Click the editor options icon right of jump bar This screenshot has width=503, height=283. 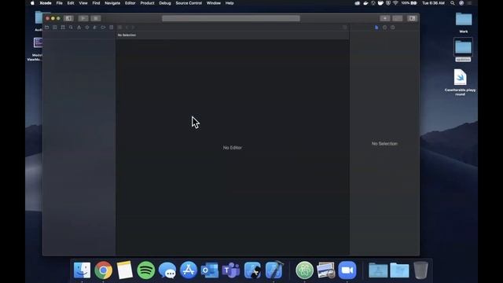[345, 28]
